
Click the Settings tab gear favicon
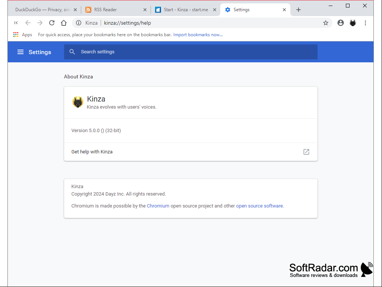pos(228,10)
